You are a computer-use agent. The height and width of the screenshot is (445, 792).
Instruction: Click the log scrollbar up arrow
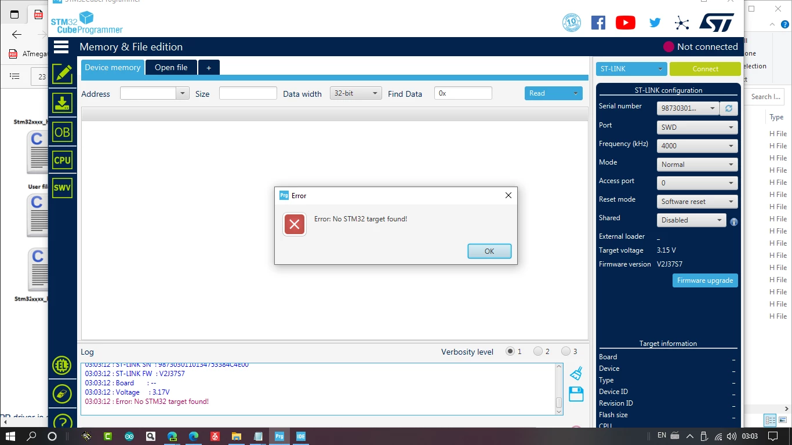click(559, 367)
